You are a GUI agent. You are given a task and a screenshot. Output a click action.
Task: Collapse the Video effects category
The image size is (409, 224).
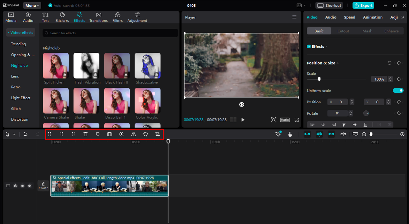pos(20,33)
